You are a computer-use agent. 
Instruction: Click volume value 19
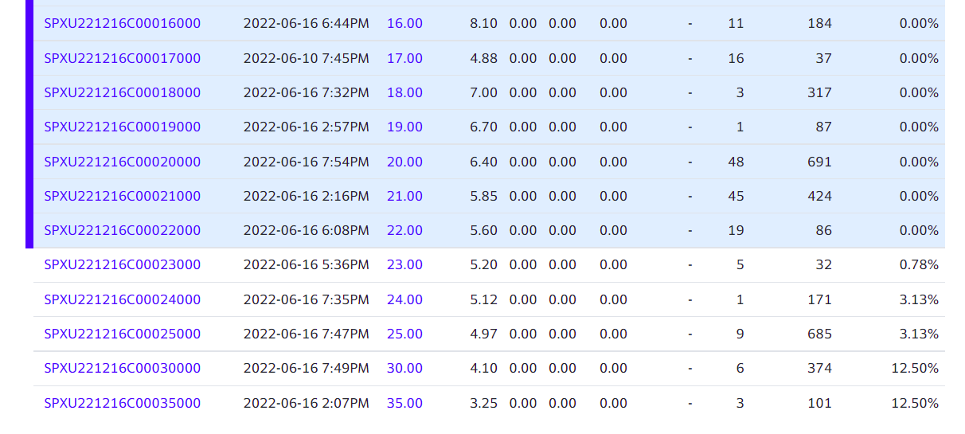(736, 231)
